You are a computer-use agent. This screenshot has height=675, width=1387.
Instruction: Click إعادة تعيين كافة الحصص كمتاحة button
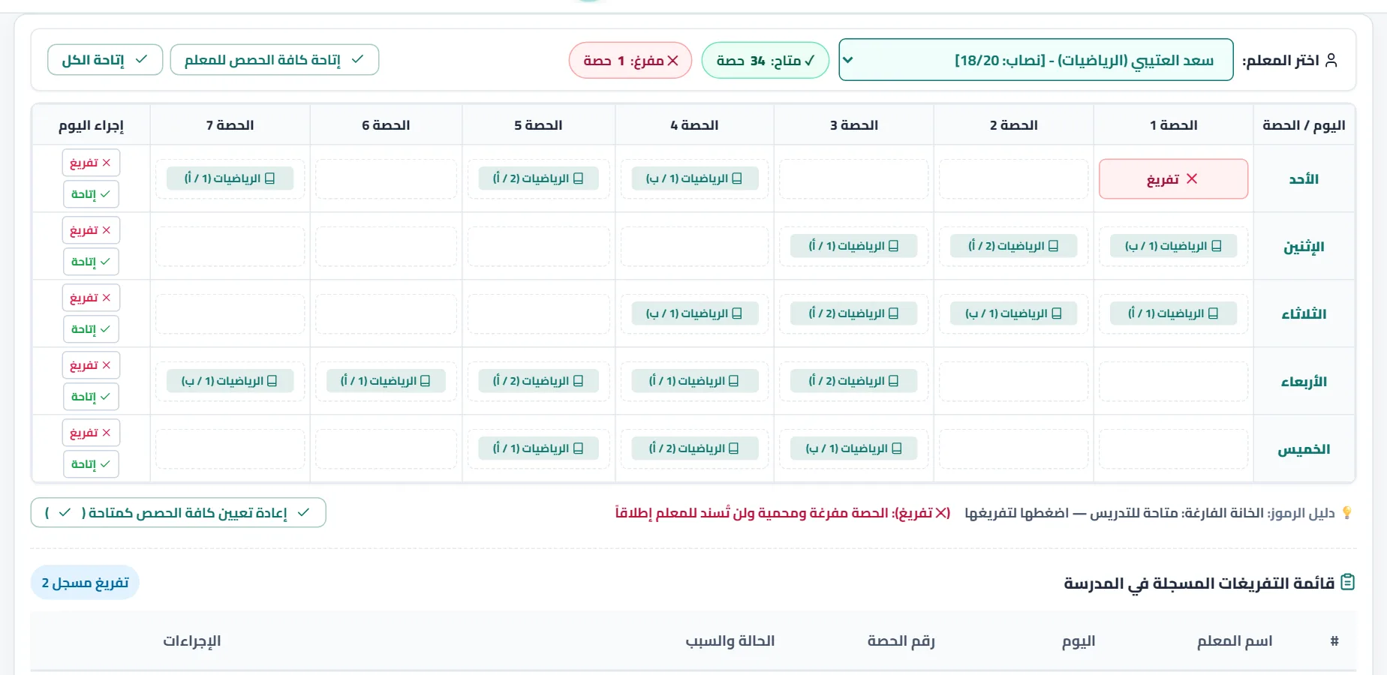(179, 513)
